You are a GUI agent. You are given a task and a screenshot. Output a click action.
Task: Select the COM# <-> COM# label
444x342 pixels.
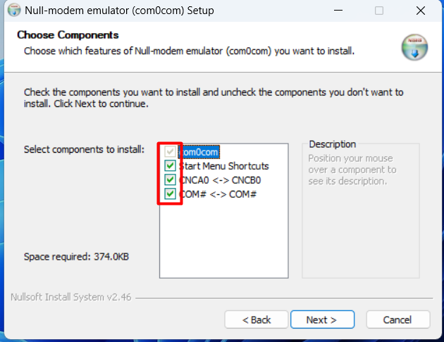217,193
